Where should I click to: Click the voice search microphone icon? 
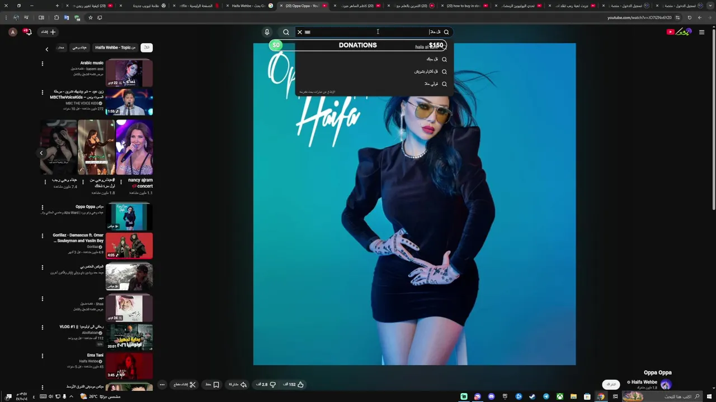tap(267, 32)
